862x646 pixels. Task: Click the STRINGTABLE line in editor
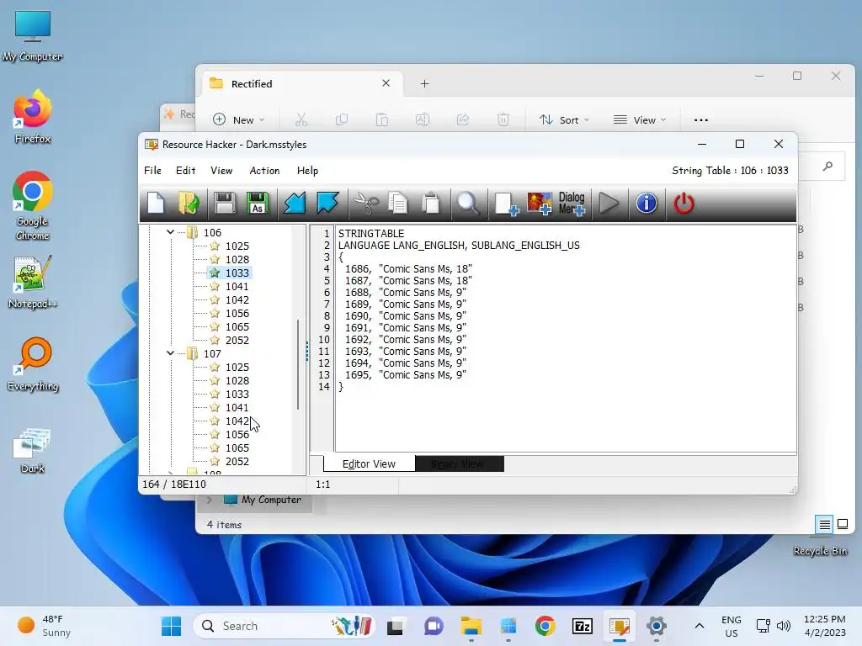point(371,234)
